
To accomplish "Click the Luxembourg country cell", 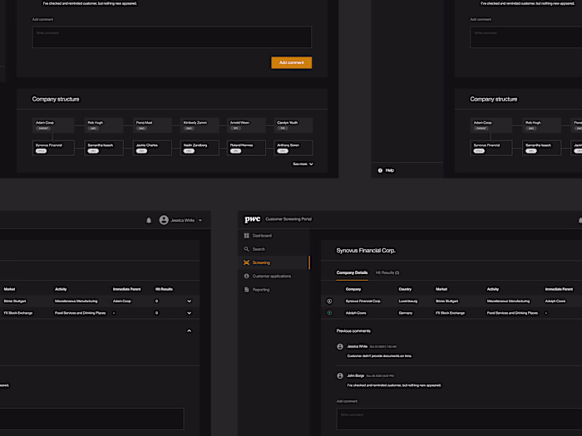I will point(408,301).
